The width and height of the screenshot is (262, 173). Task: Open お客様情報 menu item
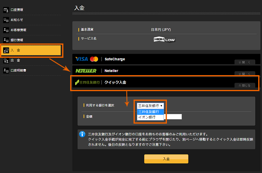[x=19, y=30]
